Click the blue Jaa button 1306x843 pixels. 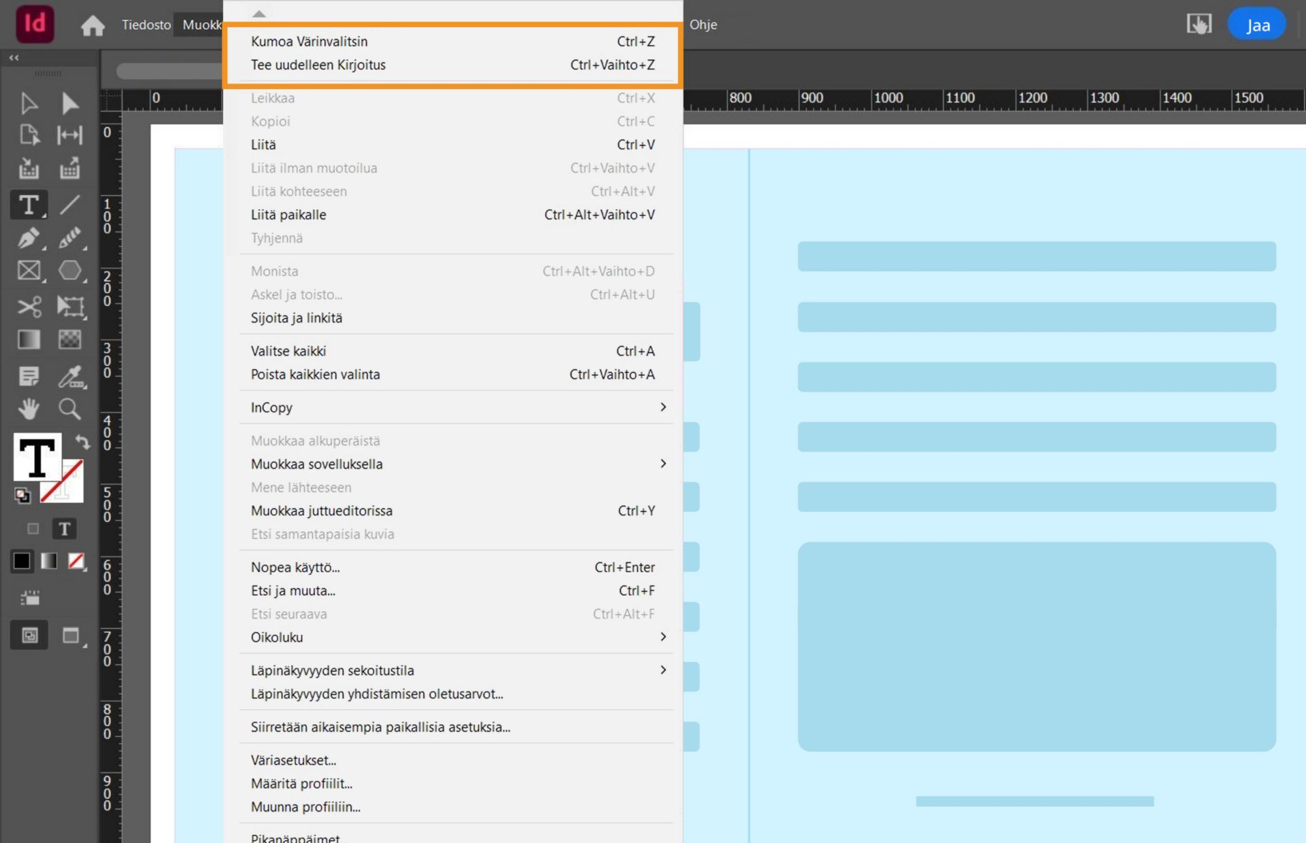pyautogui.click(x=1256, y=25)
